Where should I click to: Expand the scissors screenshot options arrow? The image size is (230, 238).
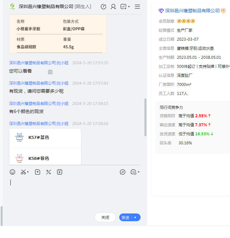click(28, 172)
